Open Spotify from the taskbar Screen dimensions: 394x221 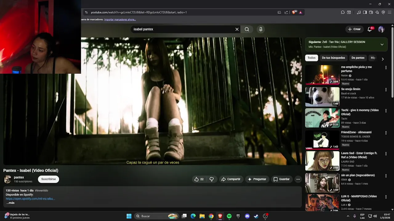pos(229,216)
